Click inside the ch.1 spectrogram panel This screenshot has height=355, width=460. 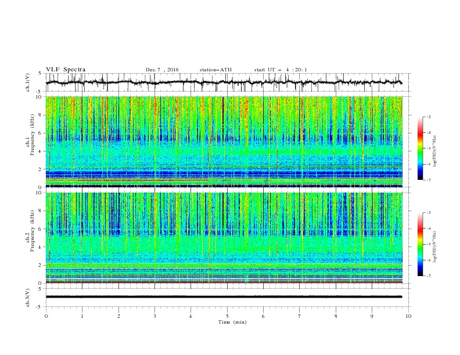tap(224, 142)
